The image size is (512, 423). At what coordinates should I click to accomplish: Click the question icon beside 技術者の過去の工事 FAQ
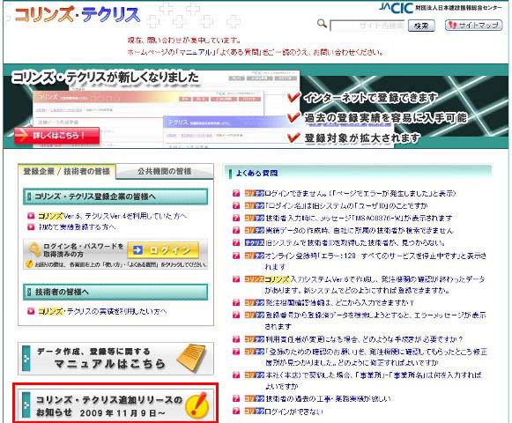(x=236, y=399)
